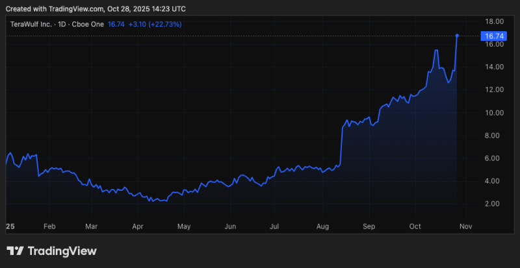Click the blue 16.74 current price tag
The width and height of the screenshot is (520, 268).
pos(489,36)
